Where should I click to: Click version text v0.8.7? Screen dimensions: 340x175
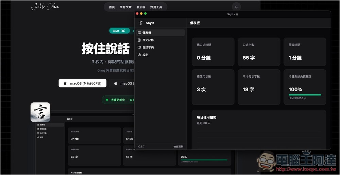click(141, 147)
